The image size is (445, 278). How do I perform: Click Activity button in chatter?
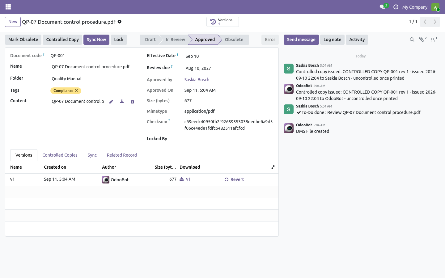(x=357, y=40)
